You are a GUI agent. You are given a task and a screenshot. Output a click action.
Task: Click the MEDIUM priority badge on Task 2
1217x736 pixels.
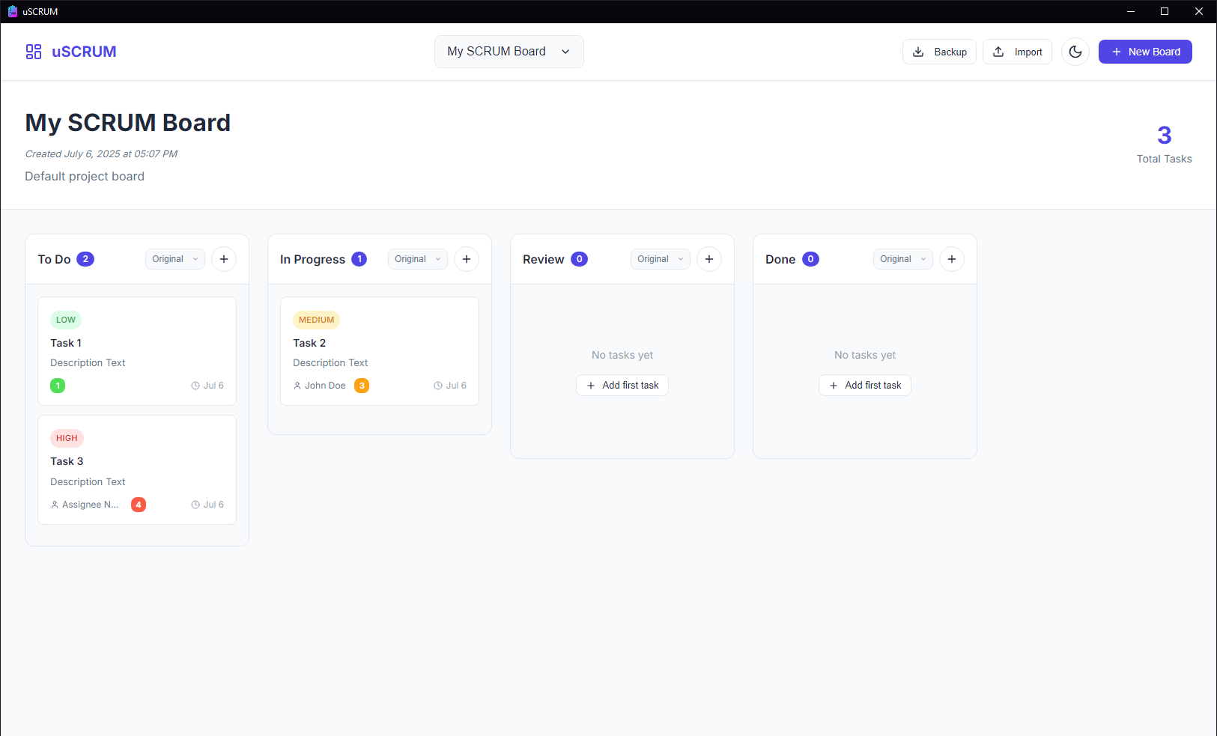click(316, 320)
